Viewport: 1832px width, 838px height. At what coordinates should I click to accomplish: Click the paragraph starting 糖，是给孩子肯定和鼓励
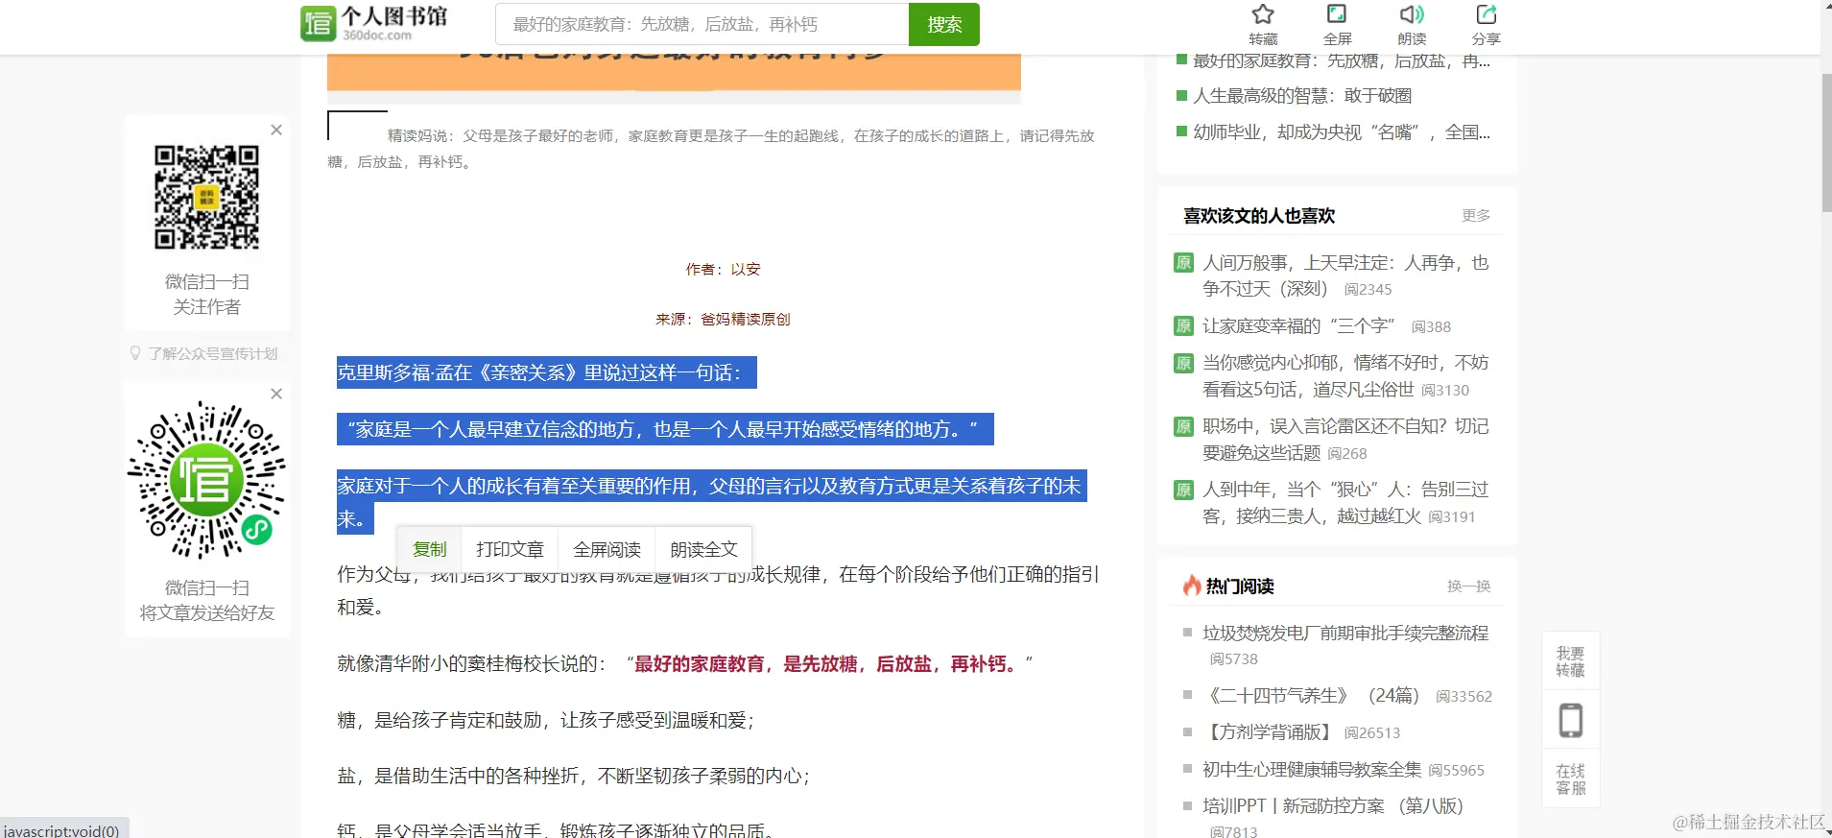[x=545, y=720]
